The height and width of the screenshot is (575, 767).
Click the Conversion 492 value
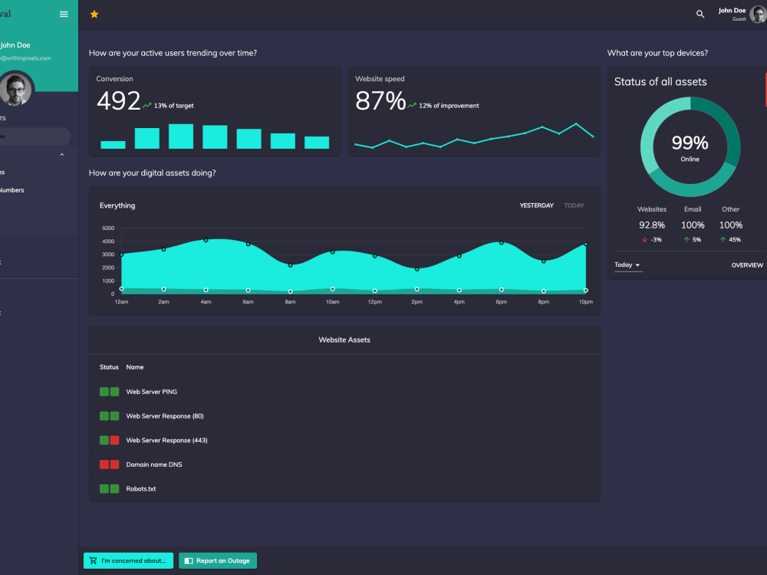pyautogui.click(x=119, y=100)
